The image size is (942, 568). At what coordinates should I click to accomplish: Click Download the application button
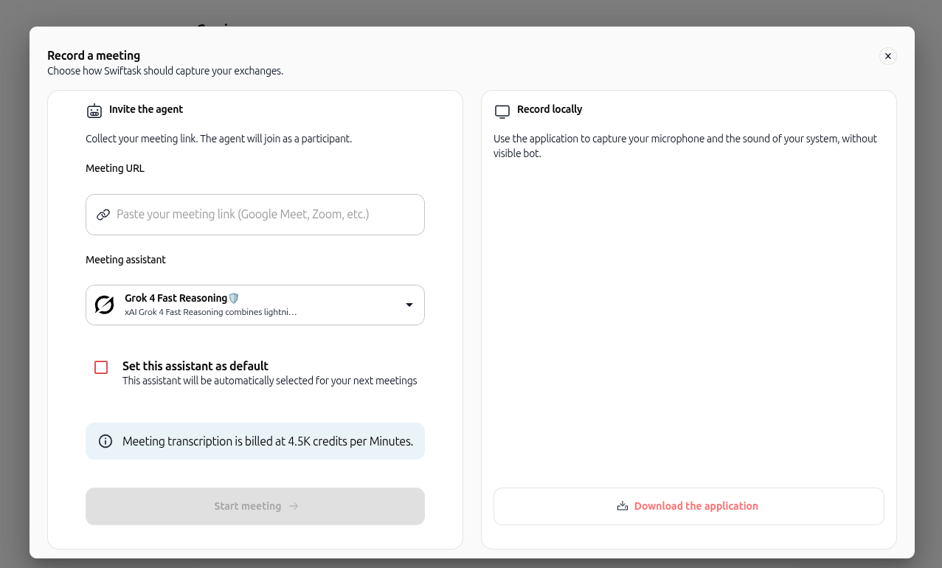689,506
